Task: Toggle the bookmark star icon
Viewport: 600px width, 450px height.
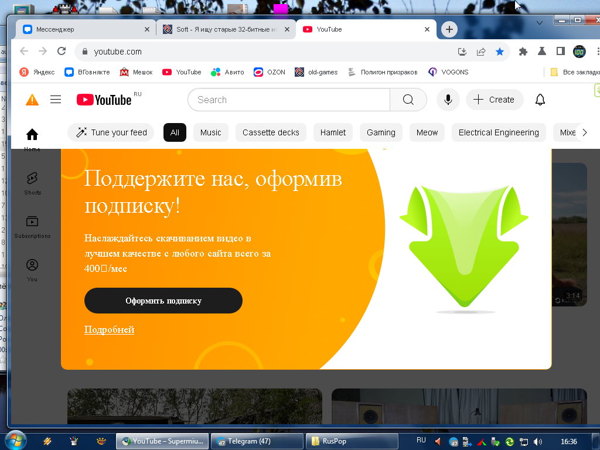Action: point(500,52)
